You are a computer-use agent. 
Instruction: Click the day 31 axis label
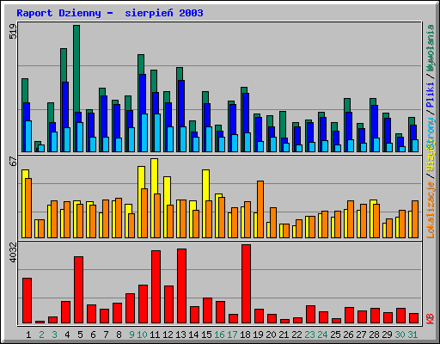click(412, 335)
